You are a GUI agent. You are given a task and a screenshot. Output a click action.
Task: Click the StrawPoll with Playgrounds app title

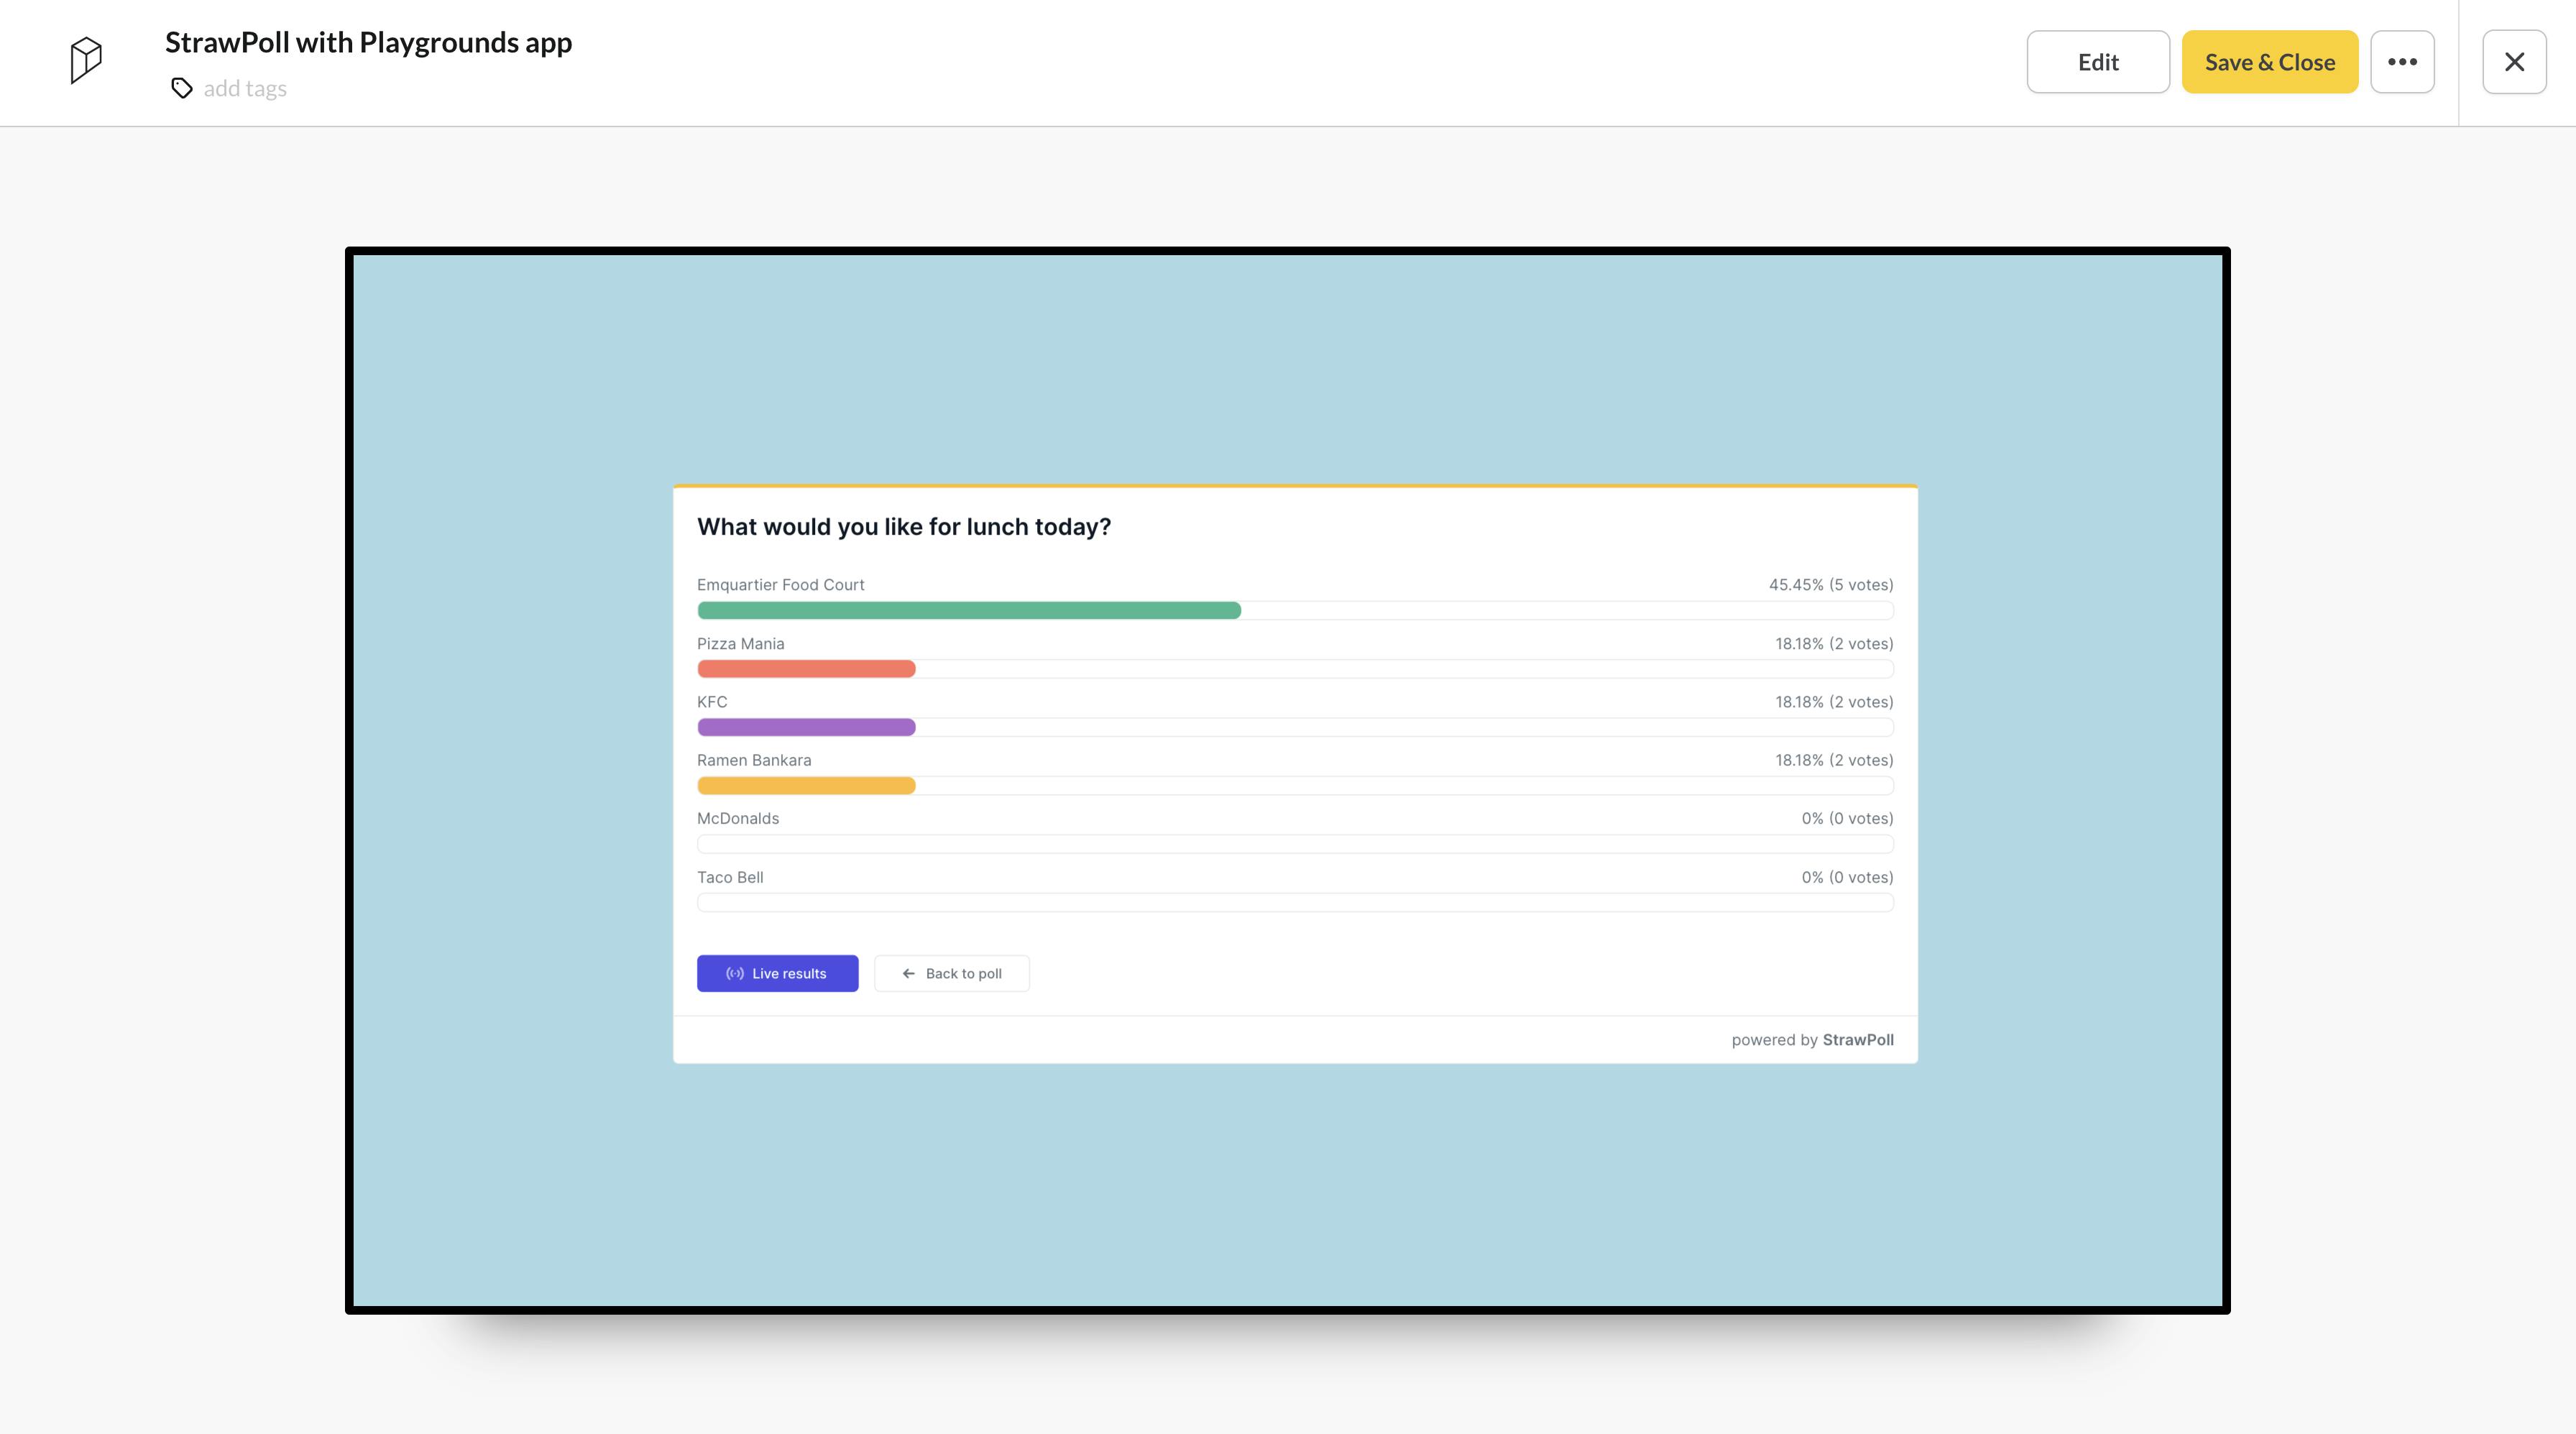(x=368, y=42)
